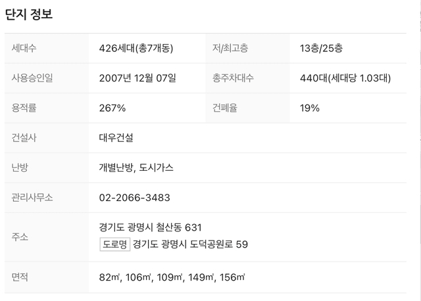Click the 경기도 광명시 철산동 631 address
The width and height of the screenshot is (421, 301).
151,227
